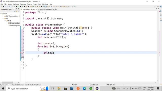162x91 pixels.
Task: Click the green round taskbar app icon
Action: [91, 88]
